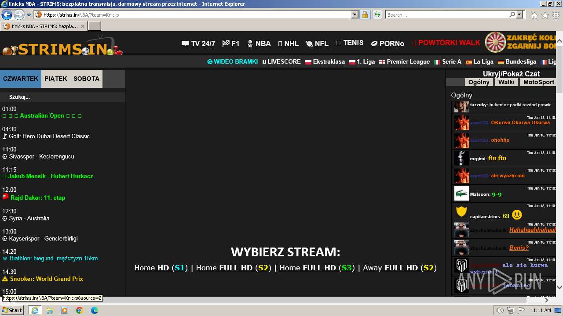Screen dimensions: 563x316
Task: Choose the Away FULL HD (S2) stream
Action: click(400, 268)
